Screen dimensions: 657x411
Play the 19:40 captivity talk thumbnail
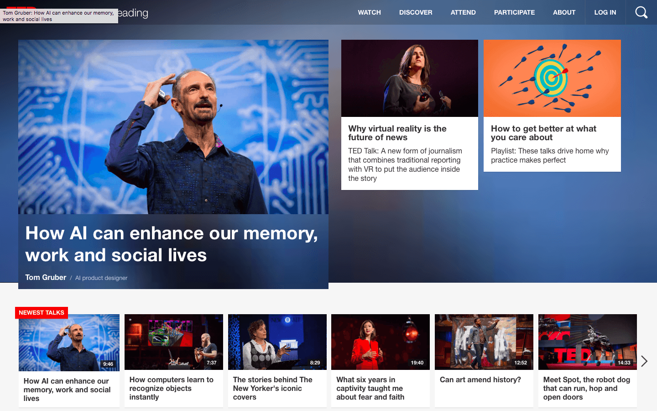pos(381,342)
